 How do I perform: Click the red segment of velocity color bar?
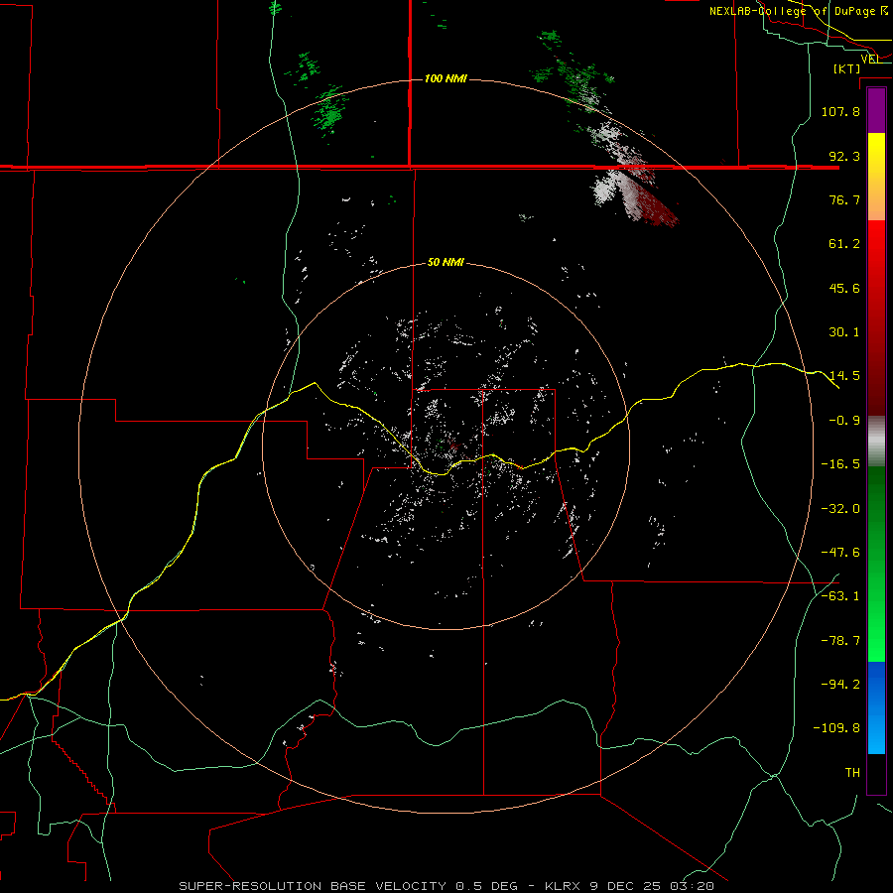point(876,318)
